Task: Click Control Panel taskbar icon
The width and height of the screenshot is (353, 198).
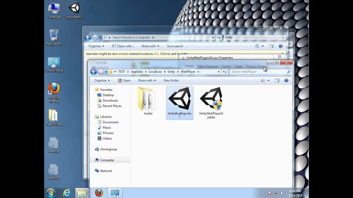Action: tap(114, 193)
